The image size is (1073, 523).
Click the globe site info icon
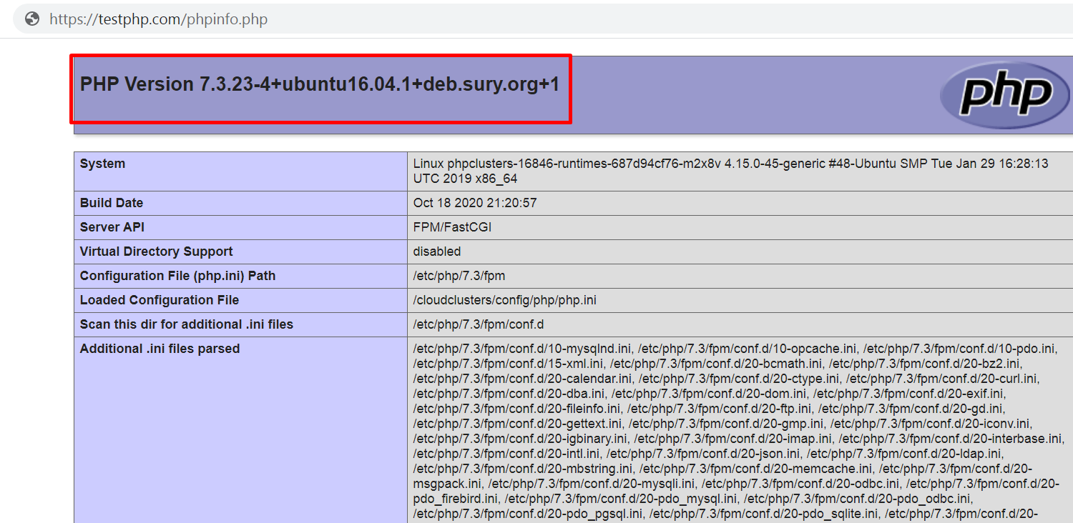click(31, 19)
